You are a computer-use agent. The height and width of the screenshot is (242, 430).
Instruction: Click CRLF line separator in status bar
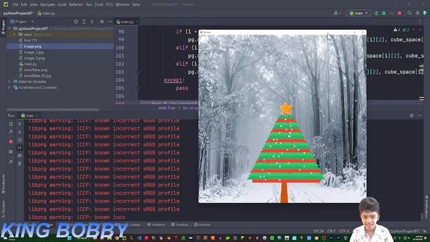pos(331,231)
